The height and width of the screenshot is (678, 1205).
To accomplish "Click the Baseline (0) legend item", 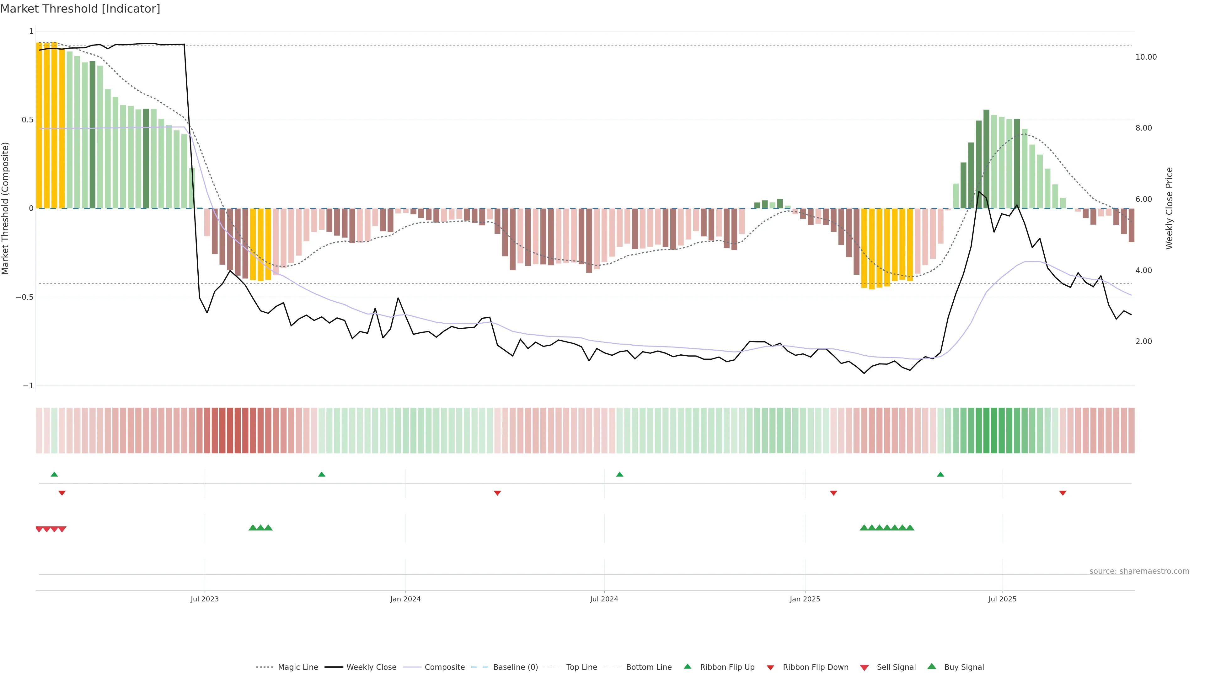I will [515, 667].
